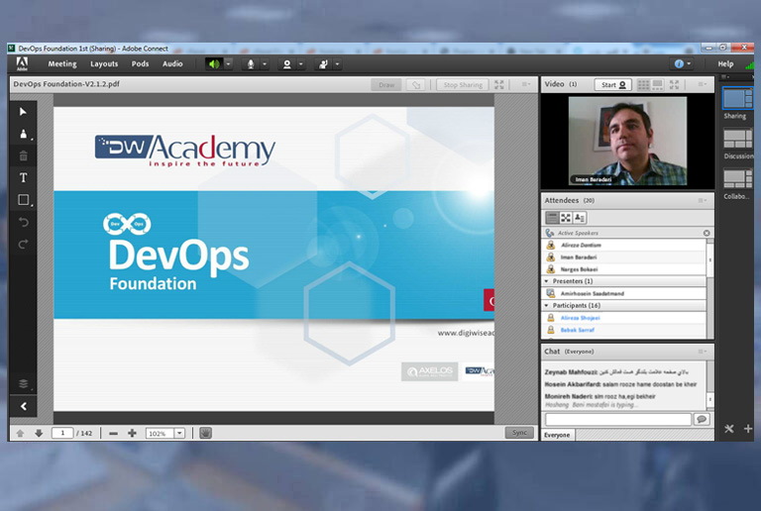Viewport: 761px width, 511px height.
Task: Open Chat pod options menu
Action: tap(702, 352)
